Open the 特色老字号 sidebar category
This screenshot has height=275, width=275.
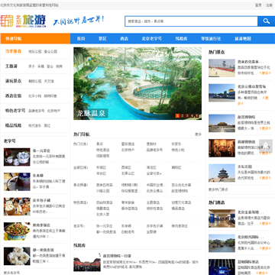pyautogui.click(x=15, y=111)
